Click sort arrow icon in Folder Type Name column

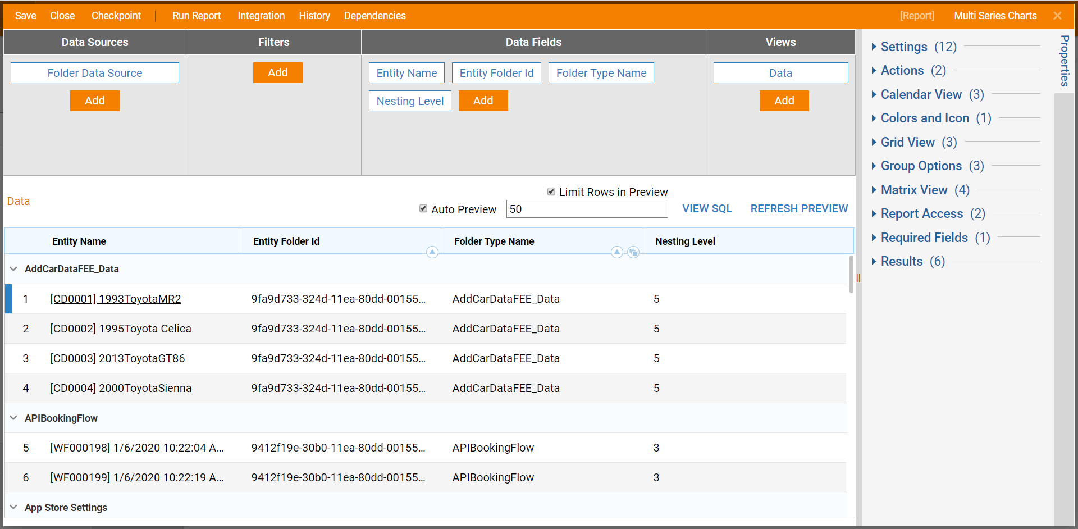(616, 252)
